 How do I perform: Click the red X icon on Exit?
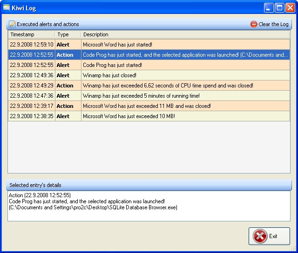pyautogui.click(x=260, y=236)
